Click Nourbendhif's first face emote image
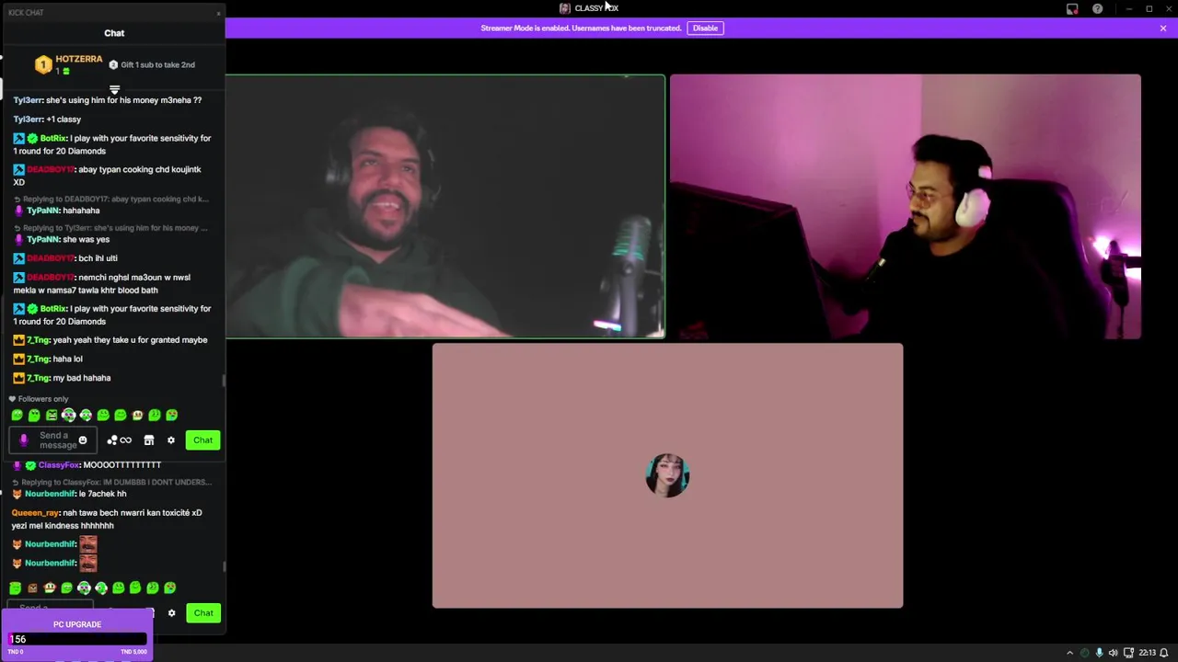The height and width of the screenshot is (662, 1178). click(88, 544)
